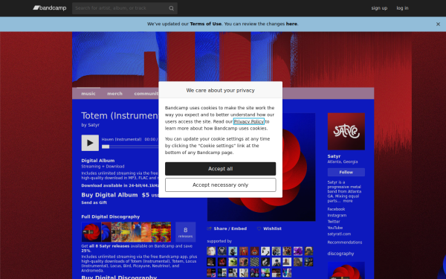
Task: Open the Full Digital Discography thumbnail strip
Action: coord(126,232)
